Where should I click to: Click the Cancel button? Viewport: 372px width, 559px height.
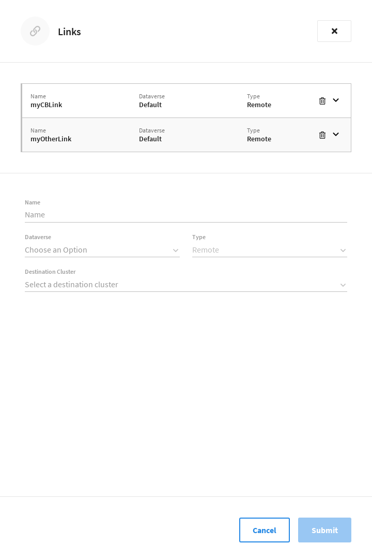pyautogui.click(x=265, y=530)
